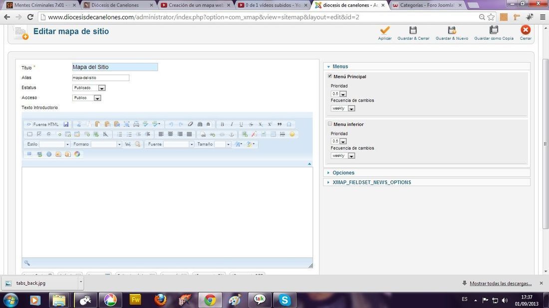Viewport: 549px width, 308px height.
Task: Click the red Cerrar icon
Action: [x=525, y=30]
